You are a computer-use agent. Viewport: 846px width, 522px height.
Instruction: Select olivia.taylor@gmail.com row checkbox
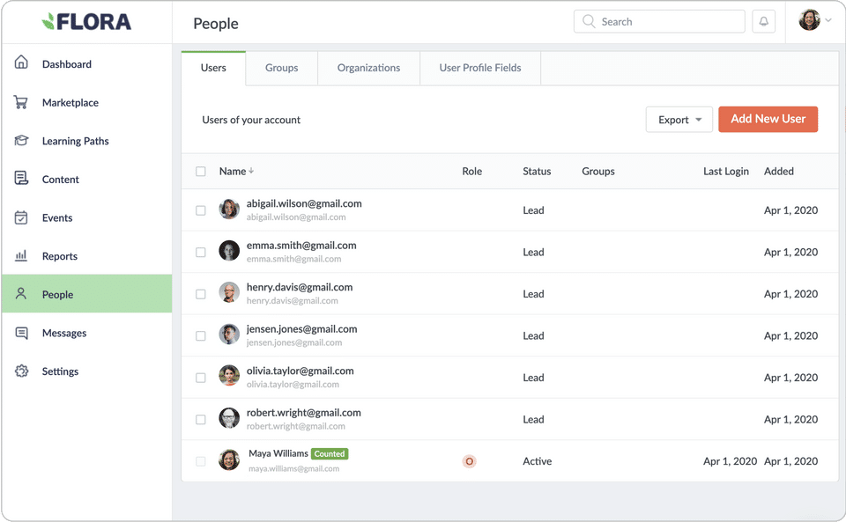click(x=201, y=378)
